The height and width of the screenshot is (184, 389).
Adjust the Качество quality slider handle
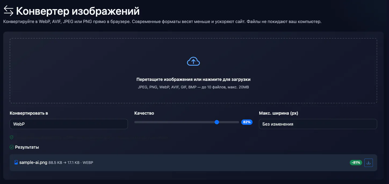click(x=217, y=122)
